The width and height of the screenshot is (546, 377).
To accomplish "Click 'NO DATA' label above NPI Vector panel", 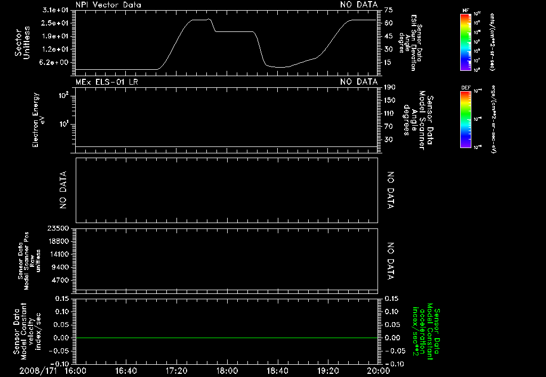I will (359, 5).
